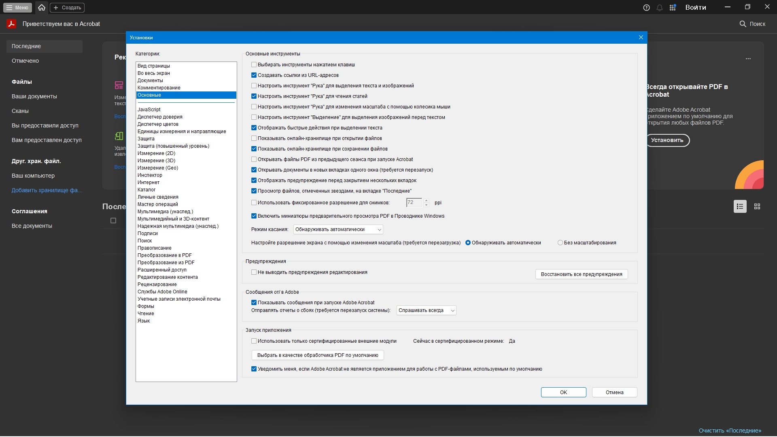
Task: Choose the Защита category
Action: pyautogui.click(x=146, y=139)
